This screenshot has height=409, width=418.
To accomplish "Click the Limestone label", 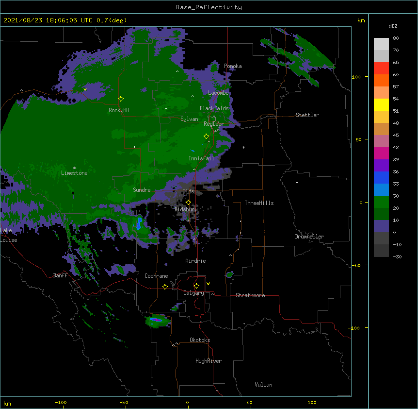I will pyautogui.click(x=74, y=173).
